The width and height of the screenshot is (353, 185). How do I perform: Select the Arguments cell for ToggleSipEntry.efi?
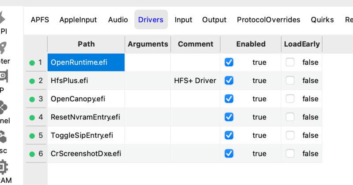click(x=147, y=135)
